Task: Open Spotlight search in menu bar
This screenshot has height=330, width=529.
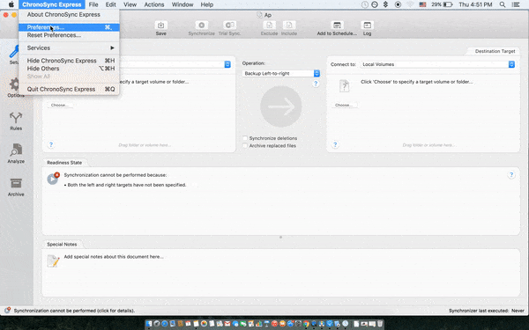Action: coord(503,4)
